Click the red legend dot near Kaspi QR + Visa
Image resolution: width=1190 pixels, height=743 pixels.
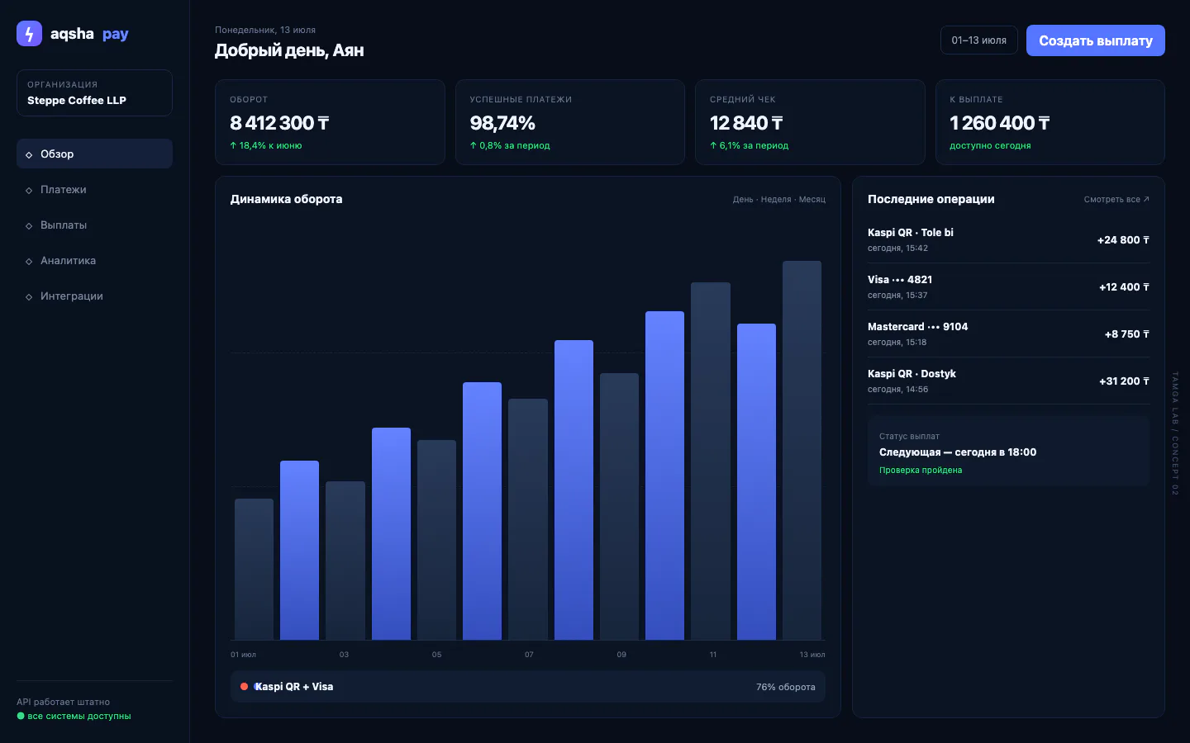(x=244, y=687)
